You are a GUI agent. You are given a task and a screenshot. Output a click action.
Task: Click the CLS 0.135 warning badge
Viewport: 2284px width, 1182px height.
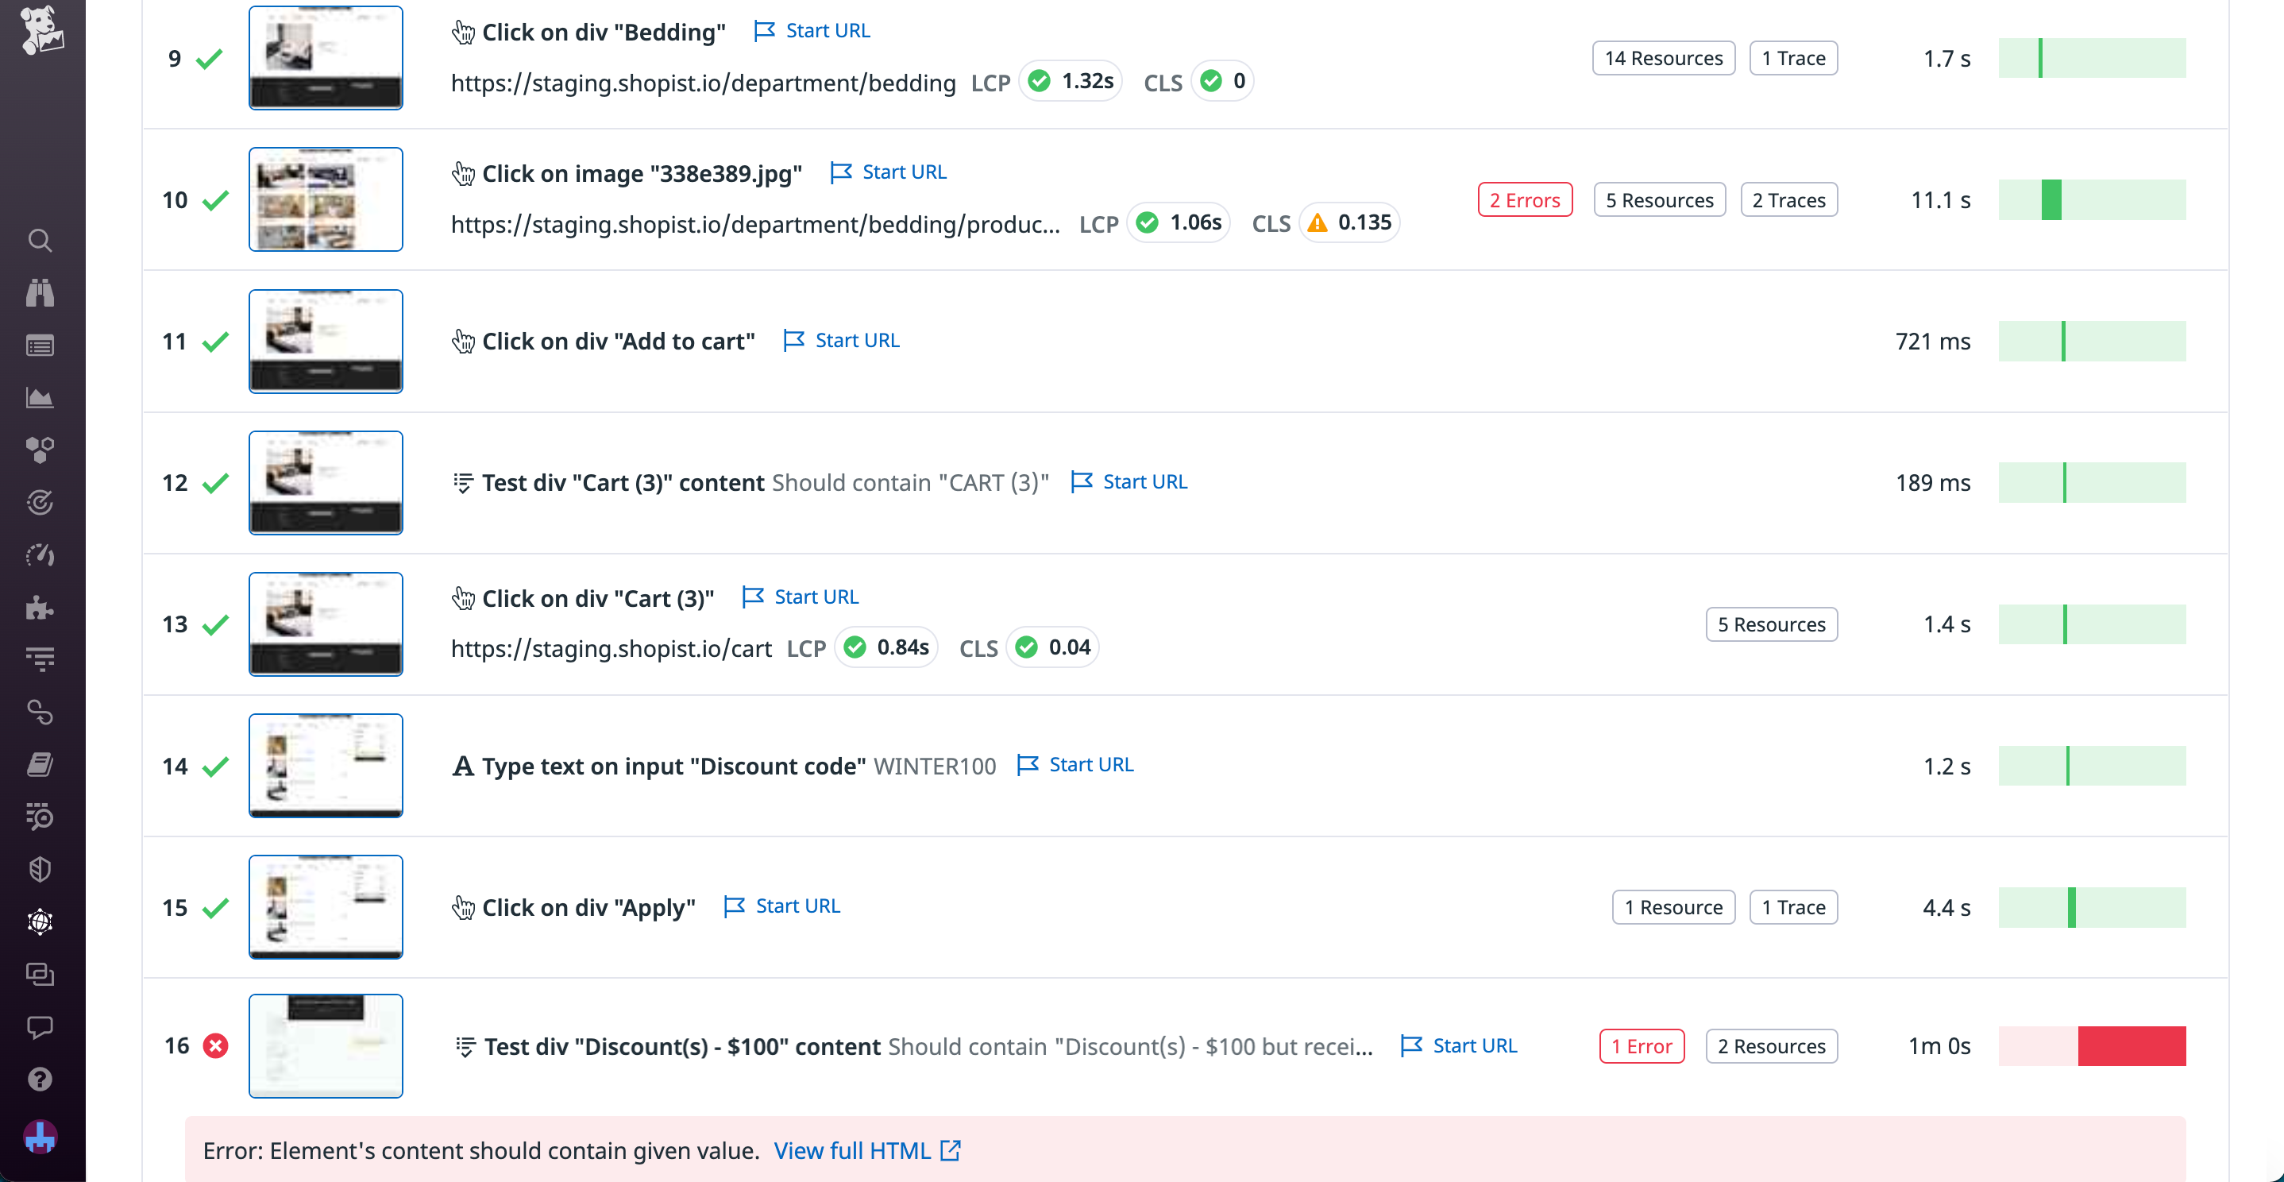tap(1348, 222)
